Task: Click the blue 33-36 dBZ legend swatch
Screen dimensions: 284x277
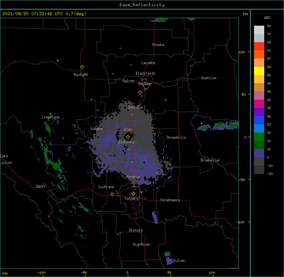Action: 259,120
